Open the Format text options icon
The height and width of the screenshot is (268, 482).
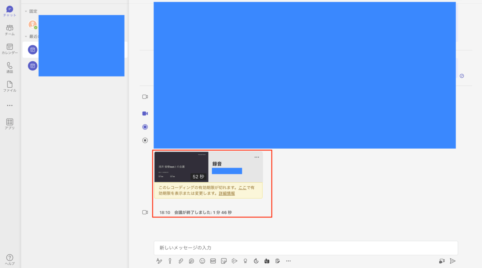159,261
